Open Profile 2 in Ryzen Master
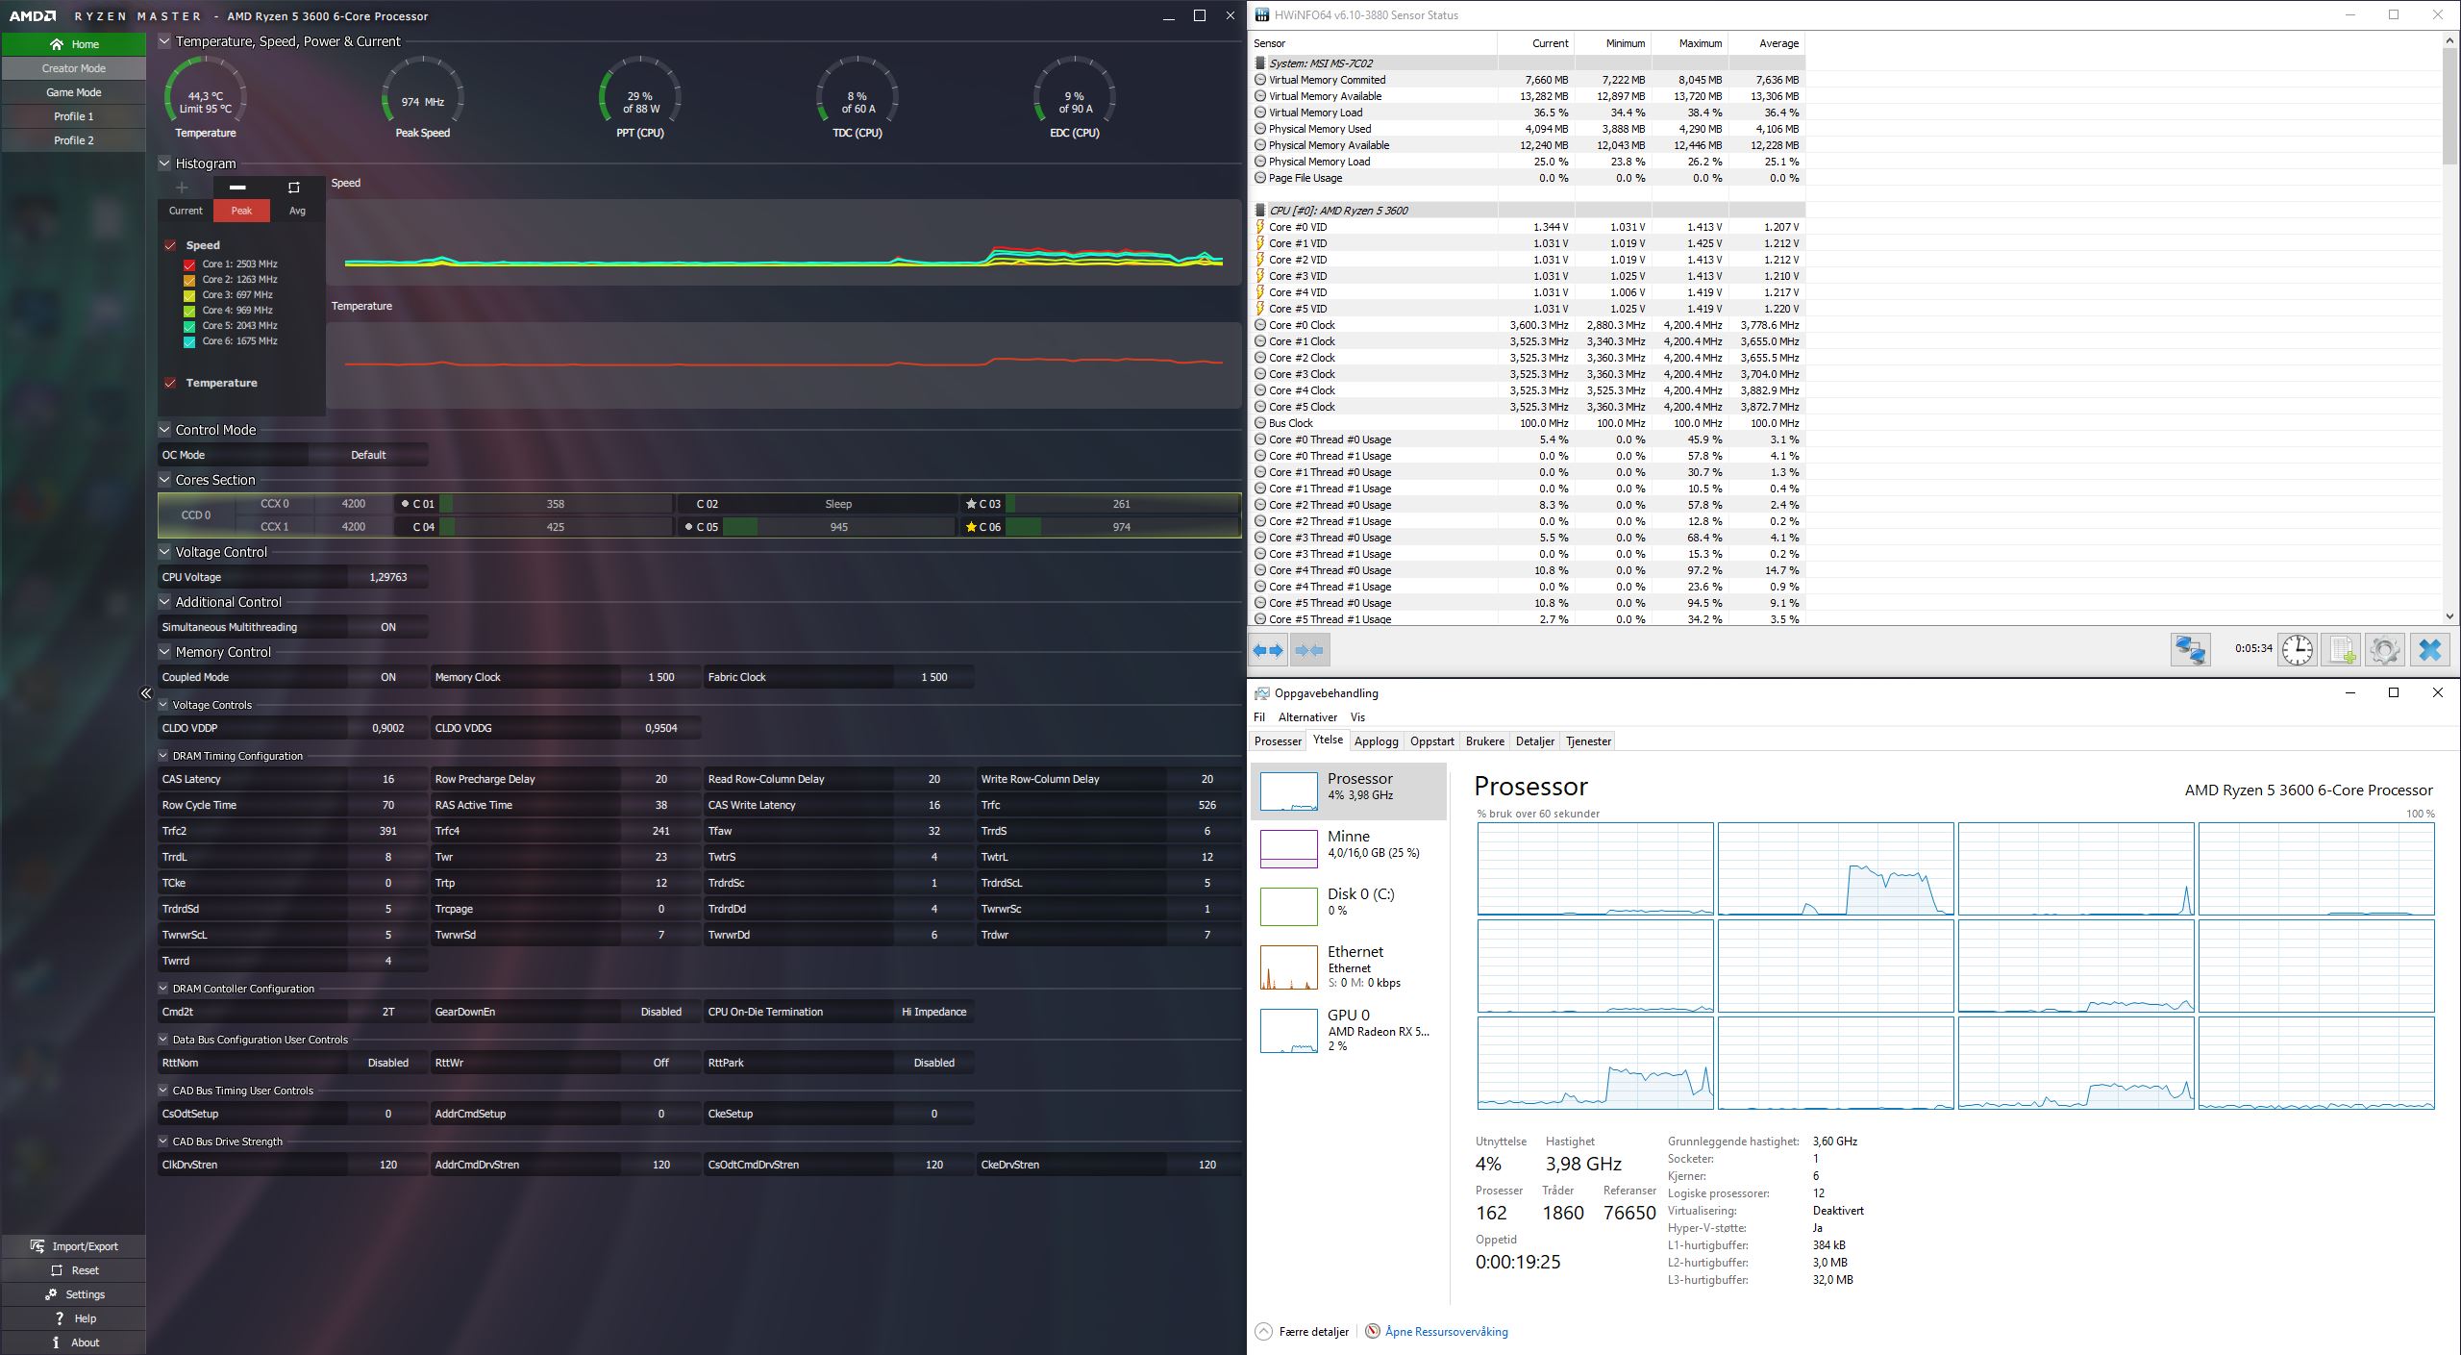This screenshot has width=2461, height=1355. pyautogui.click(x=74, y=140)
